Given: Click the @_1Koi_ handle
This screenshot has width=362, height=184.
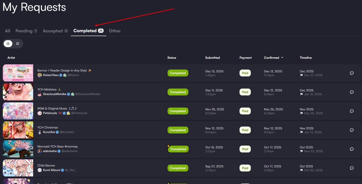Looking at the screenshot, I should (x=71, y=170).
